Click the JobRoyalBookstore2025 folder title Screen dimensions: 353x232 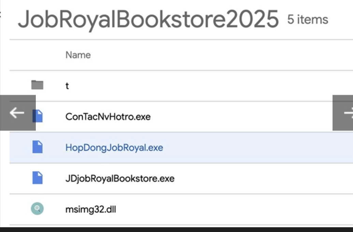[x=148, y=20]
